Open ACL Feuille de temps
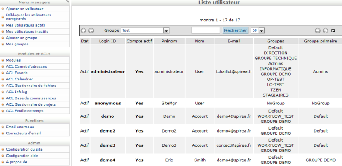 click(25, 111)
